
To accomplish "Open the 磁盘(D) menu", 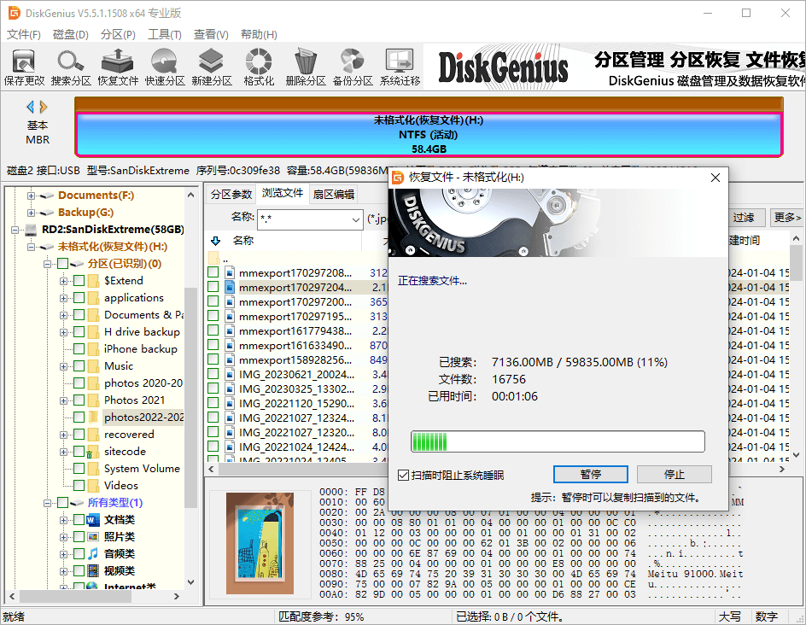I will [x=70, y=34].
